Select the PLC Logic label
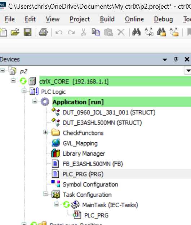191x225 pixels. click(x=53, y=92)
